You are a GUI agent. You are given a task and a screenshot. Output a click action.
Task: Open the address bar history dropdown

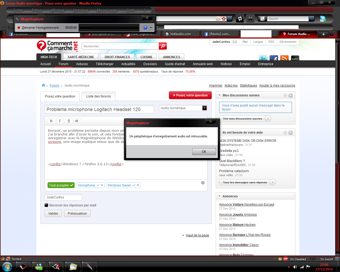tap(230, 19)
